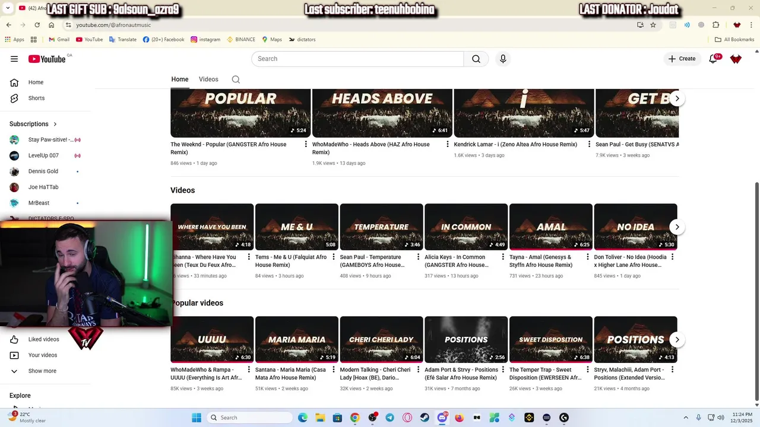The width and height of the screenshot is (760, 427).
Task: Open options for The Weeknd Popular video
Action: pyautogui.click(x=306, y=144)
